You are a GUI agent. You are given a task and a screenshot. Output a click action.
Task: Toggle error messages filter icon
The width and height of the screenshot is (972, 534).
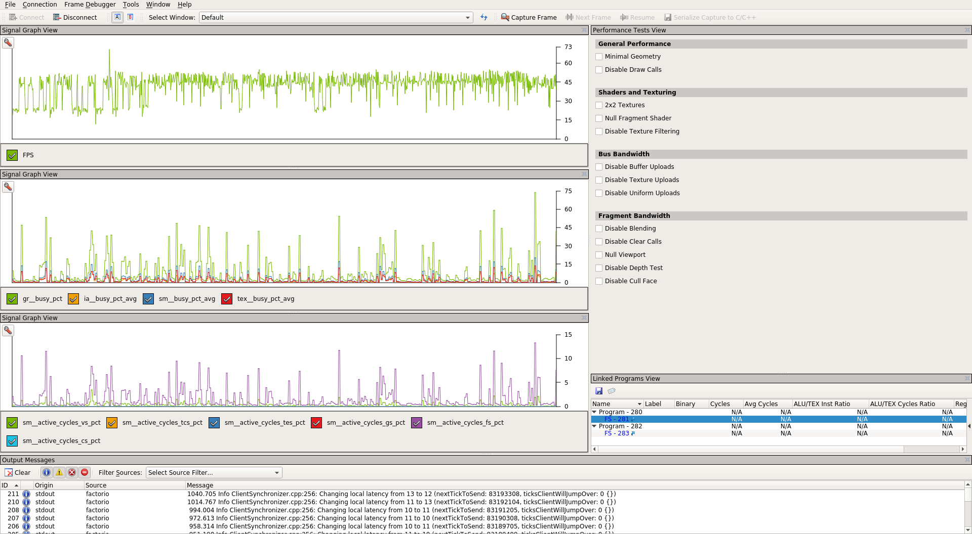(72, 472)
